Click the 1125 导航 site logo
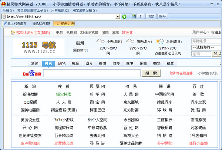 tap(39, 47)
